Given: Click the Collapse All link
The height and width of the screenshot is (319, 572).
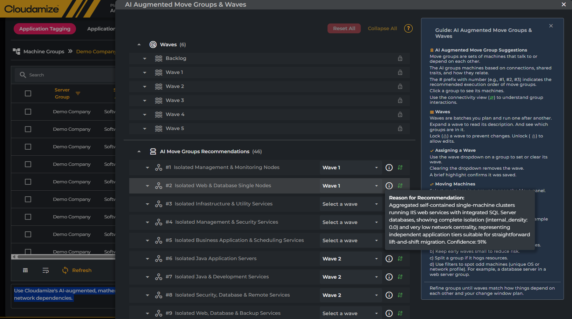Looking at the screenshot, I should (x=382, y=28).
